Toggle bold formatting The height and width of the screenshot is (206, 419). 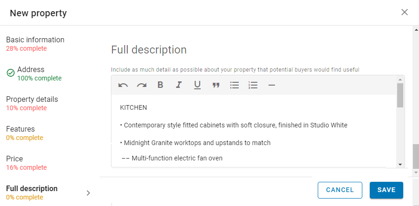click(160, 85)
